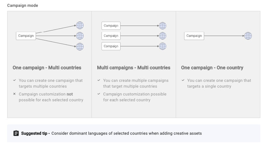Click middle Campaign box in middle card
Viewport: 272px width, 148px height.
tap(111, 36)
